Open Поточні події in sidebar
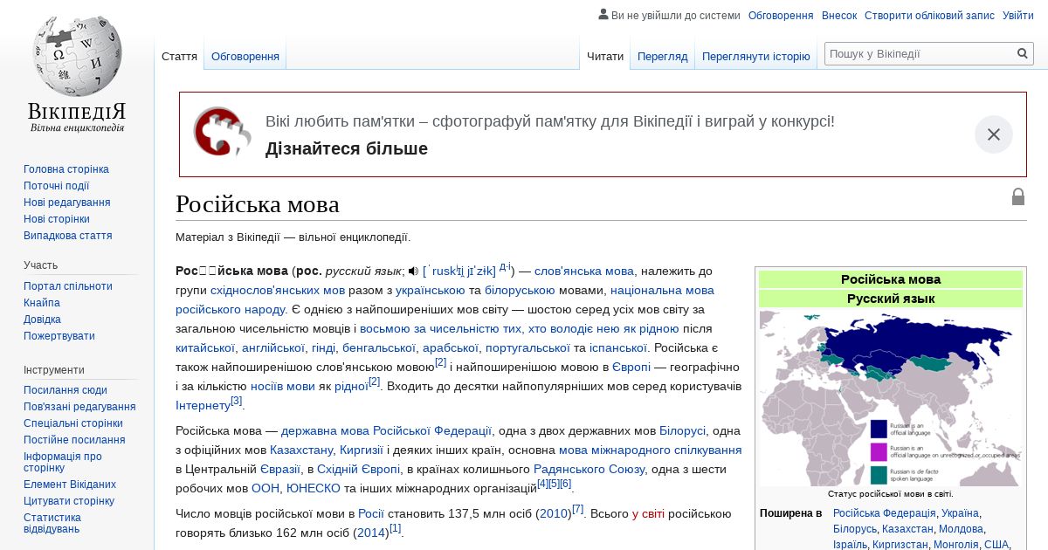This screenshot has height=550, width=1048. click(x=57, y=186)
